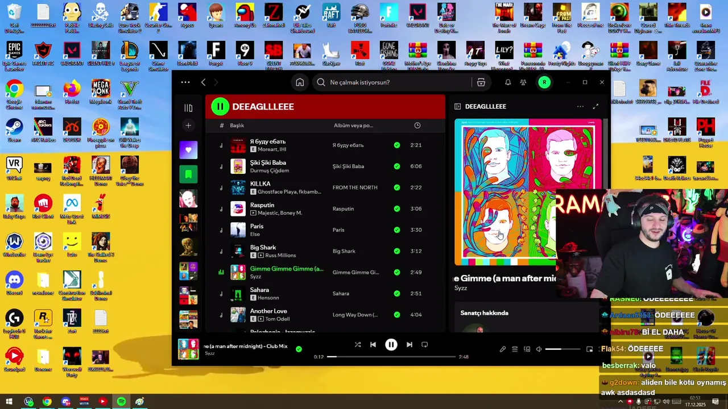This screenshot has height=409, width=728.
Task: Open DEEAGLLLEEE panel more options dots
Action: (580, 106)
